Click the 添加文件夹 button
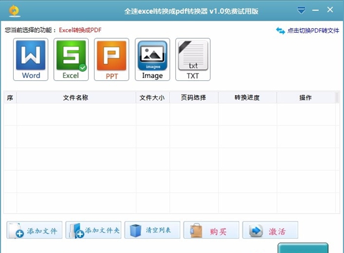The height and width of the screenshot is (253, 344). point(93,230)
